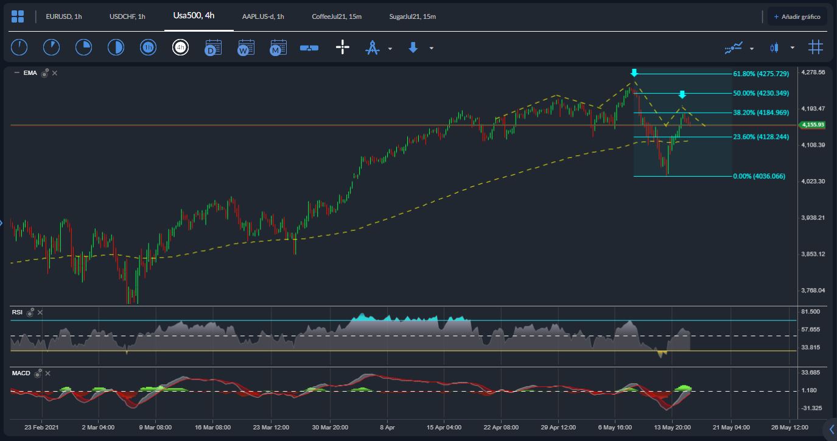The image size is (837, 441).
Task: Select the 4h timeframe button
Action: point(180,48)
